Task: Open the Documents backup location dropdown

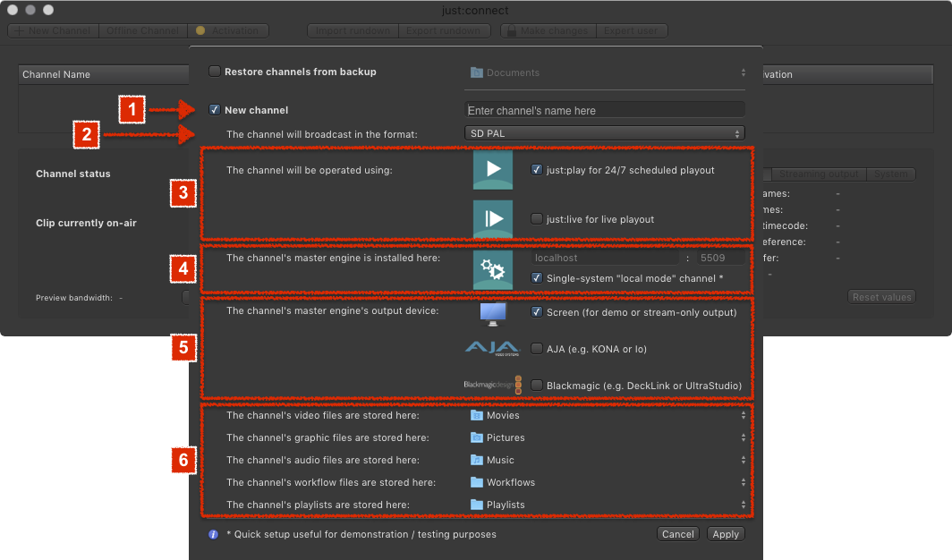Action: pos(608,72)
